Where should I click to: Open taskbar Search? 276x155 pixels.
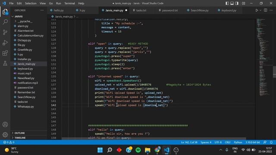[110, 150]
